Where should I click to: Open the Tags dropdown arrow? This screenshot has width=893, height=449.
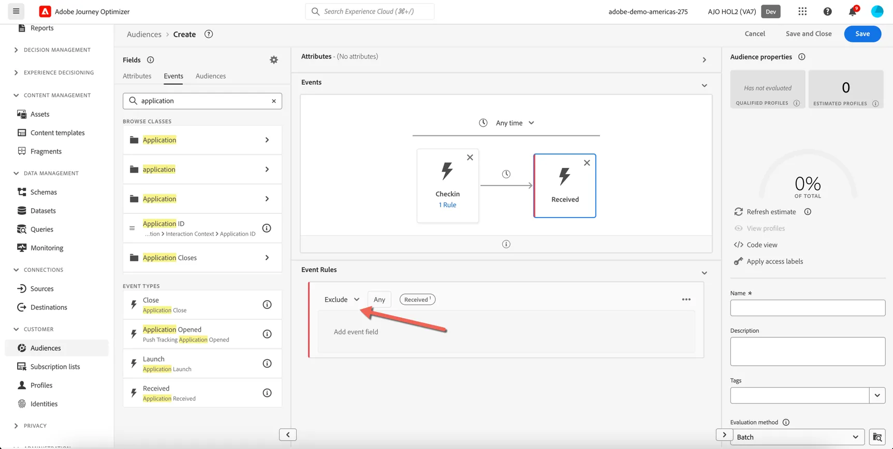(x=877, y=396)
